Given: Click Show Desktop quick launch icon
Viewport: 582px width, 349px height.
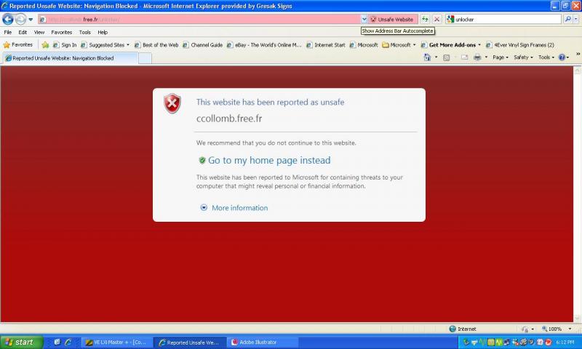Looking at the screenshot, I should pyautogui.click(x=57, y=342).
